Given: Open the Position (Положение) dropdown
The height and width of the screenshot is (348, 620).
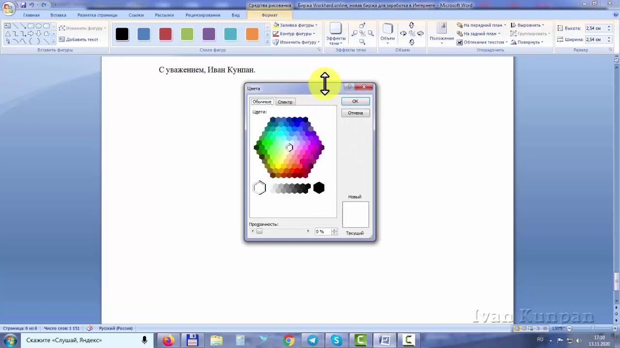Looking at the screenshot, I should pos(442,34).
